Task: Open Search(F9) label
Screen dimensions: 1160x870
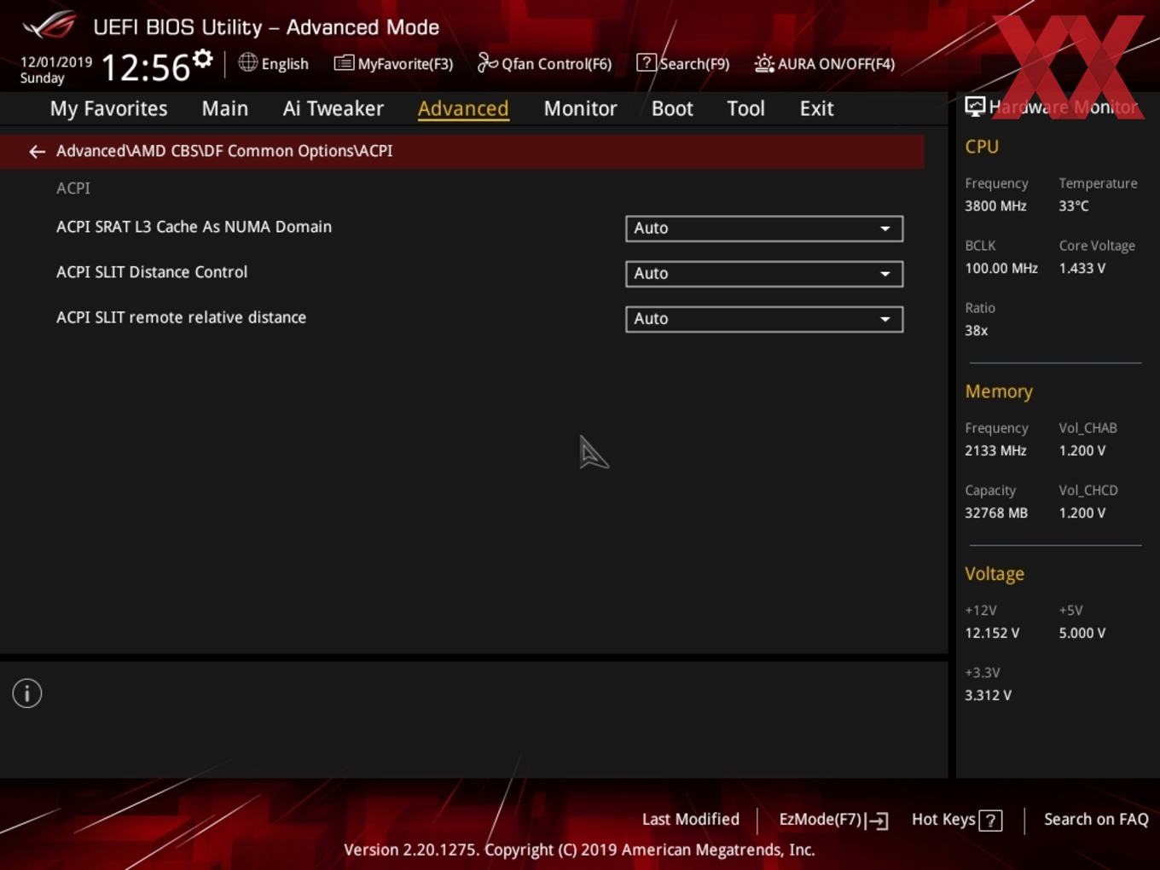Action: click(x=694, y=64)
